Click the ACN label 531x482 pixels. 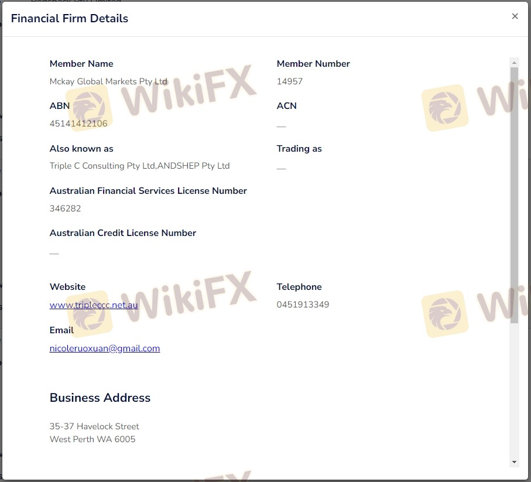point(287,106)
